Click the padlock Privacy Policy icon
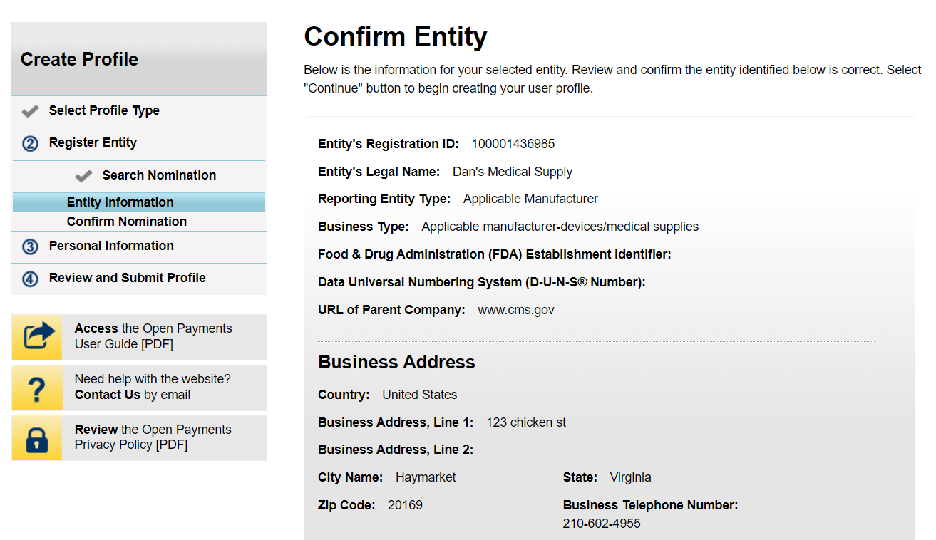 37,438
